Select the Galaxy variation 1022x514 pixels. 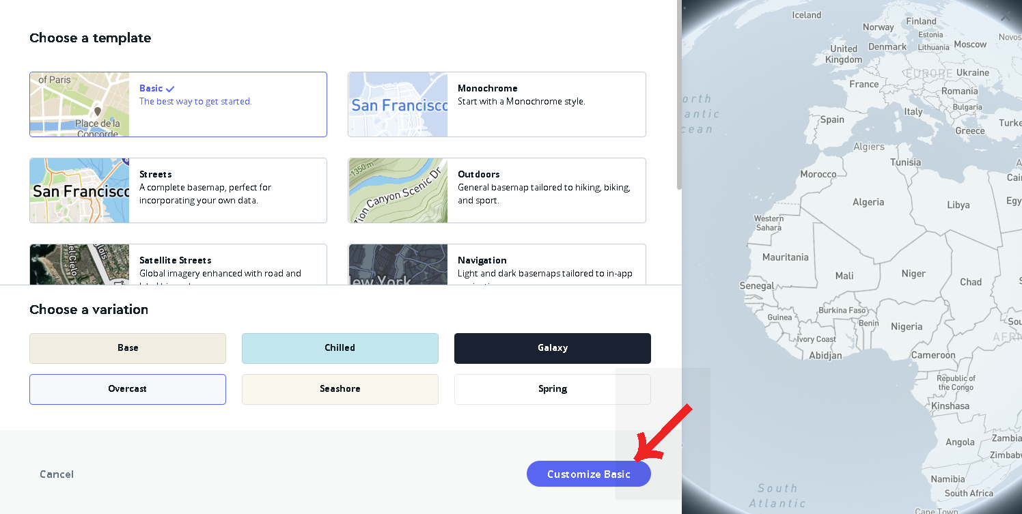click(553, 348)
